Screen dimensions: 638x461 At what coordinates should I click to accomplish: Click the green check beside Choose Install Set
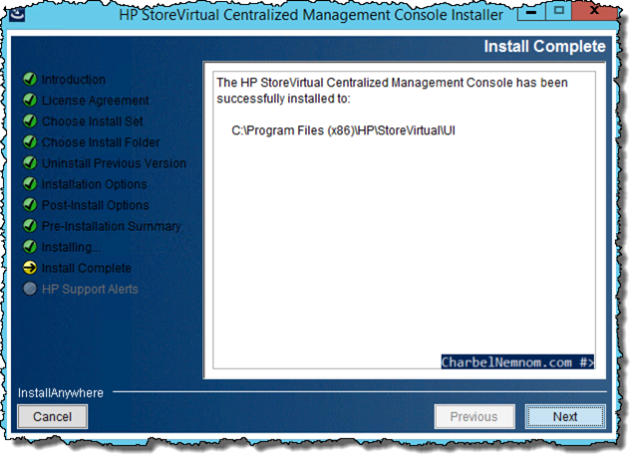[x=30, y=120]
